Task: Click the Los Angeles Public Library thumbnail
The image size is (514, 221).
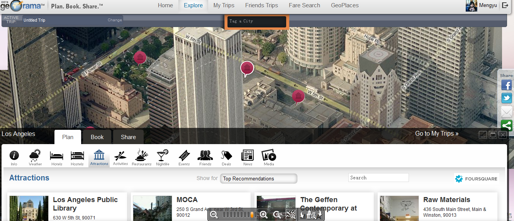Action: pyautogui.click(x=29, y=208)
